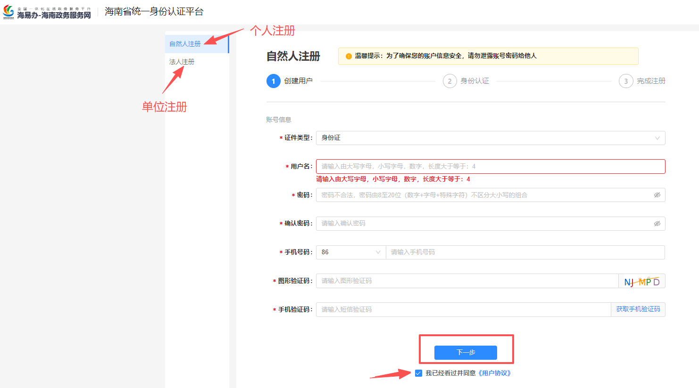699x388 pixels.
Task: Click the 手机号码 input field
Action: [x=524, y=252]
